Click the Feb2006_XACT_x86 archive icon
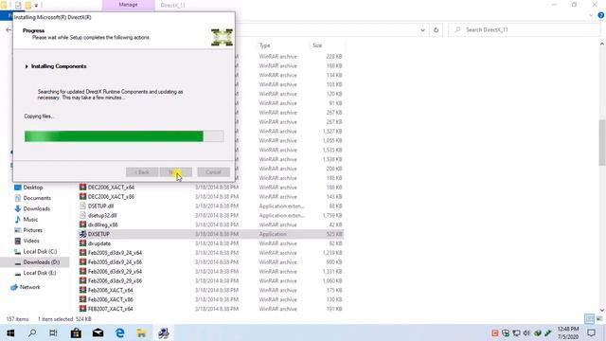The image size is (606, 341). click(x=82, y=299)
